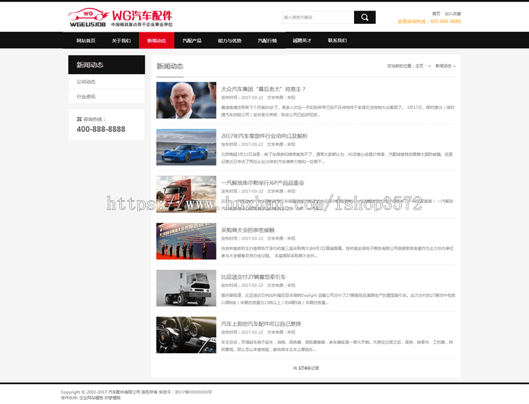Click the 企业网站模板 footer link
529x404 pixels.
coord(91,398)
